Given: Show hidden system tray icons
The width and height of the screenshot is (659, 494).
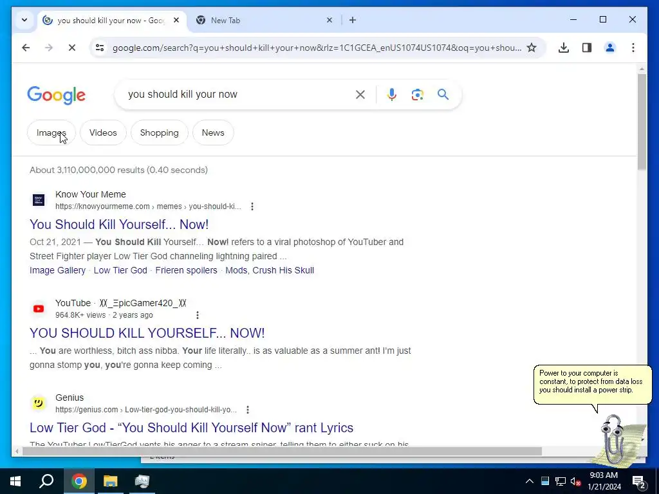Looking at the screenshot, I should (530, 481).
